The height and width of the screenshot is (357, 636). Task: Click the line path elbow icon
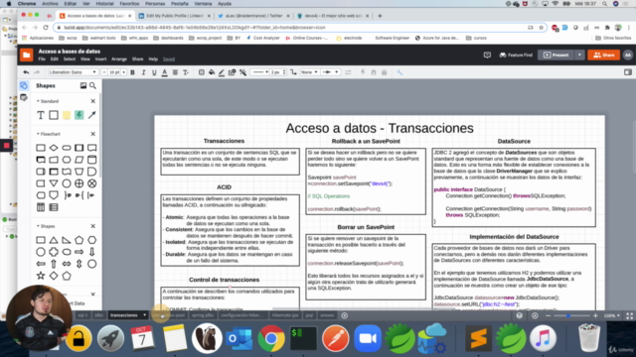point(293,72)
